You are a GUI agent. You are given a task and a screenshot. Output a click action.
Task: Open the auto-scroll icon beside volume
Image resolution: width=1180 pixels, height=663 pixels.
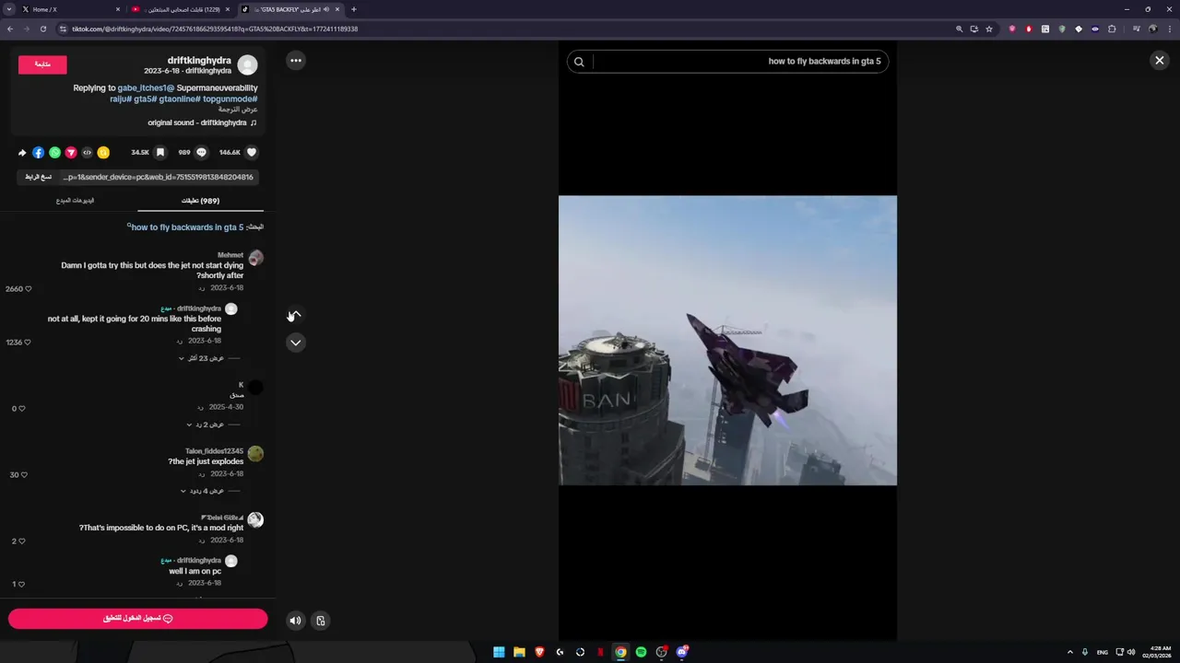coord(320,621)
